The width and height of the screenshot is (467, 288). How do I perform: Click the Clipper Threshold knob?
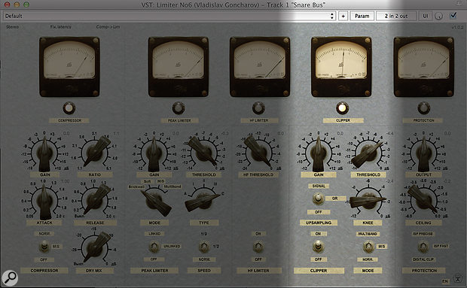click(x=368, y=153)
